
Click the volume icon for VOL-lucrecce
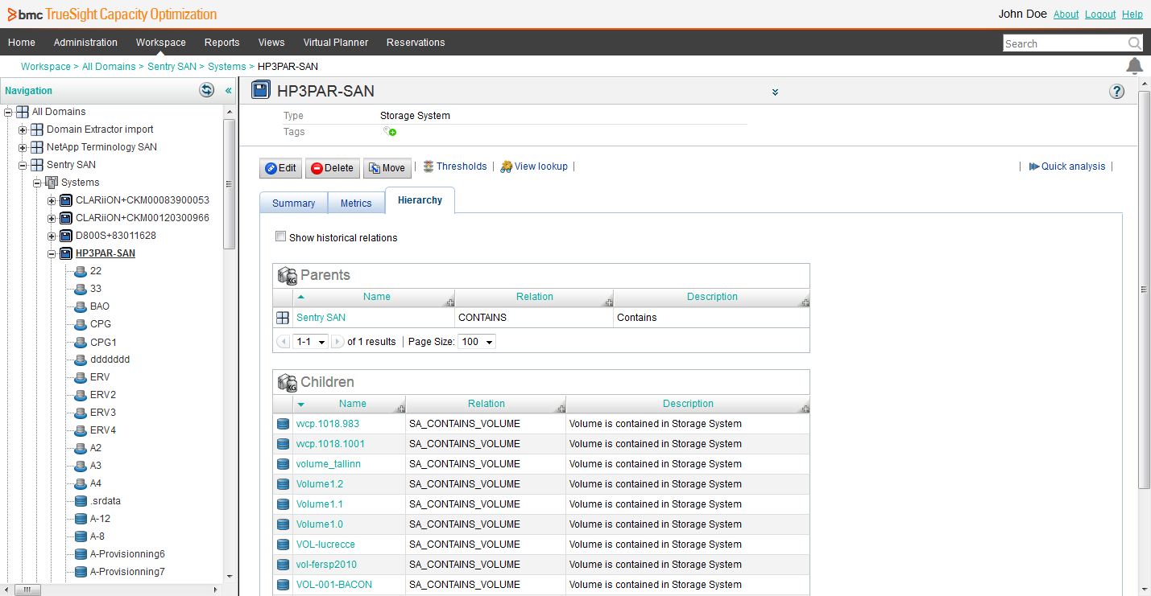pyautogui.click(x=283, y=545)
